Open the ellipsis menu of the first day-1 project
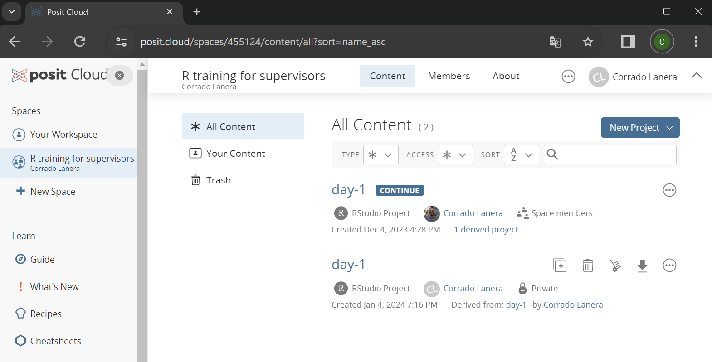This screenshot has width=712, height=362. [x=669, y=190]
